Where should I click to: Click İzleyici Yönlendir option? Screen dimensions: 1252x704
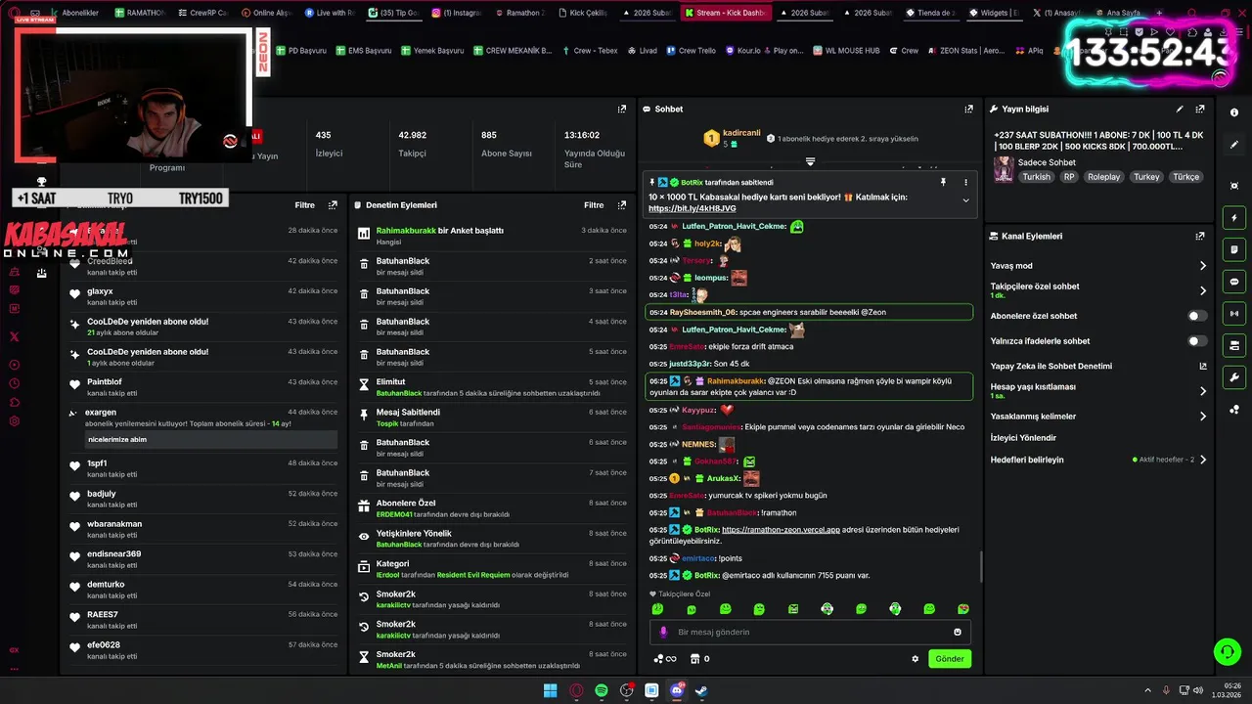(1023, 438)
